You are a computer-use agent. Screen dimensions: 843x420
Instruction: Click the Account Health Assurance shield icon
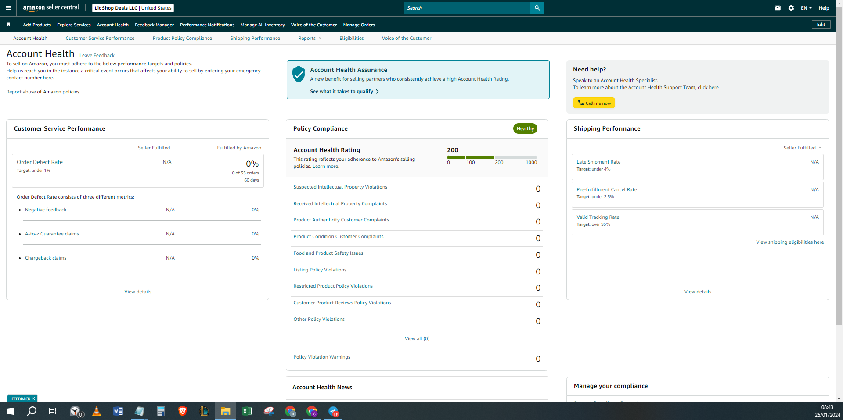(299, 74)
